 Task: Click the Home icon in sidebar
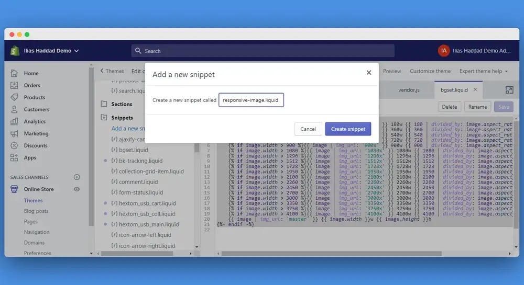[15, 73]
